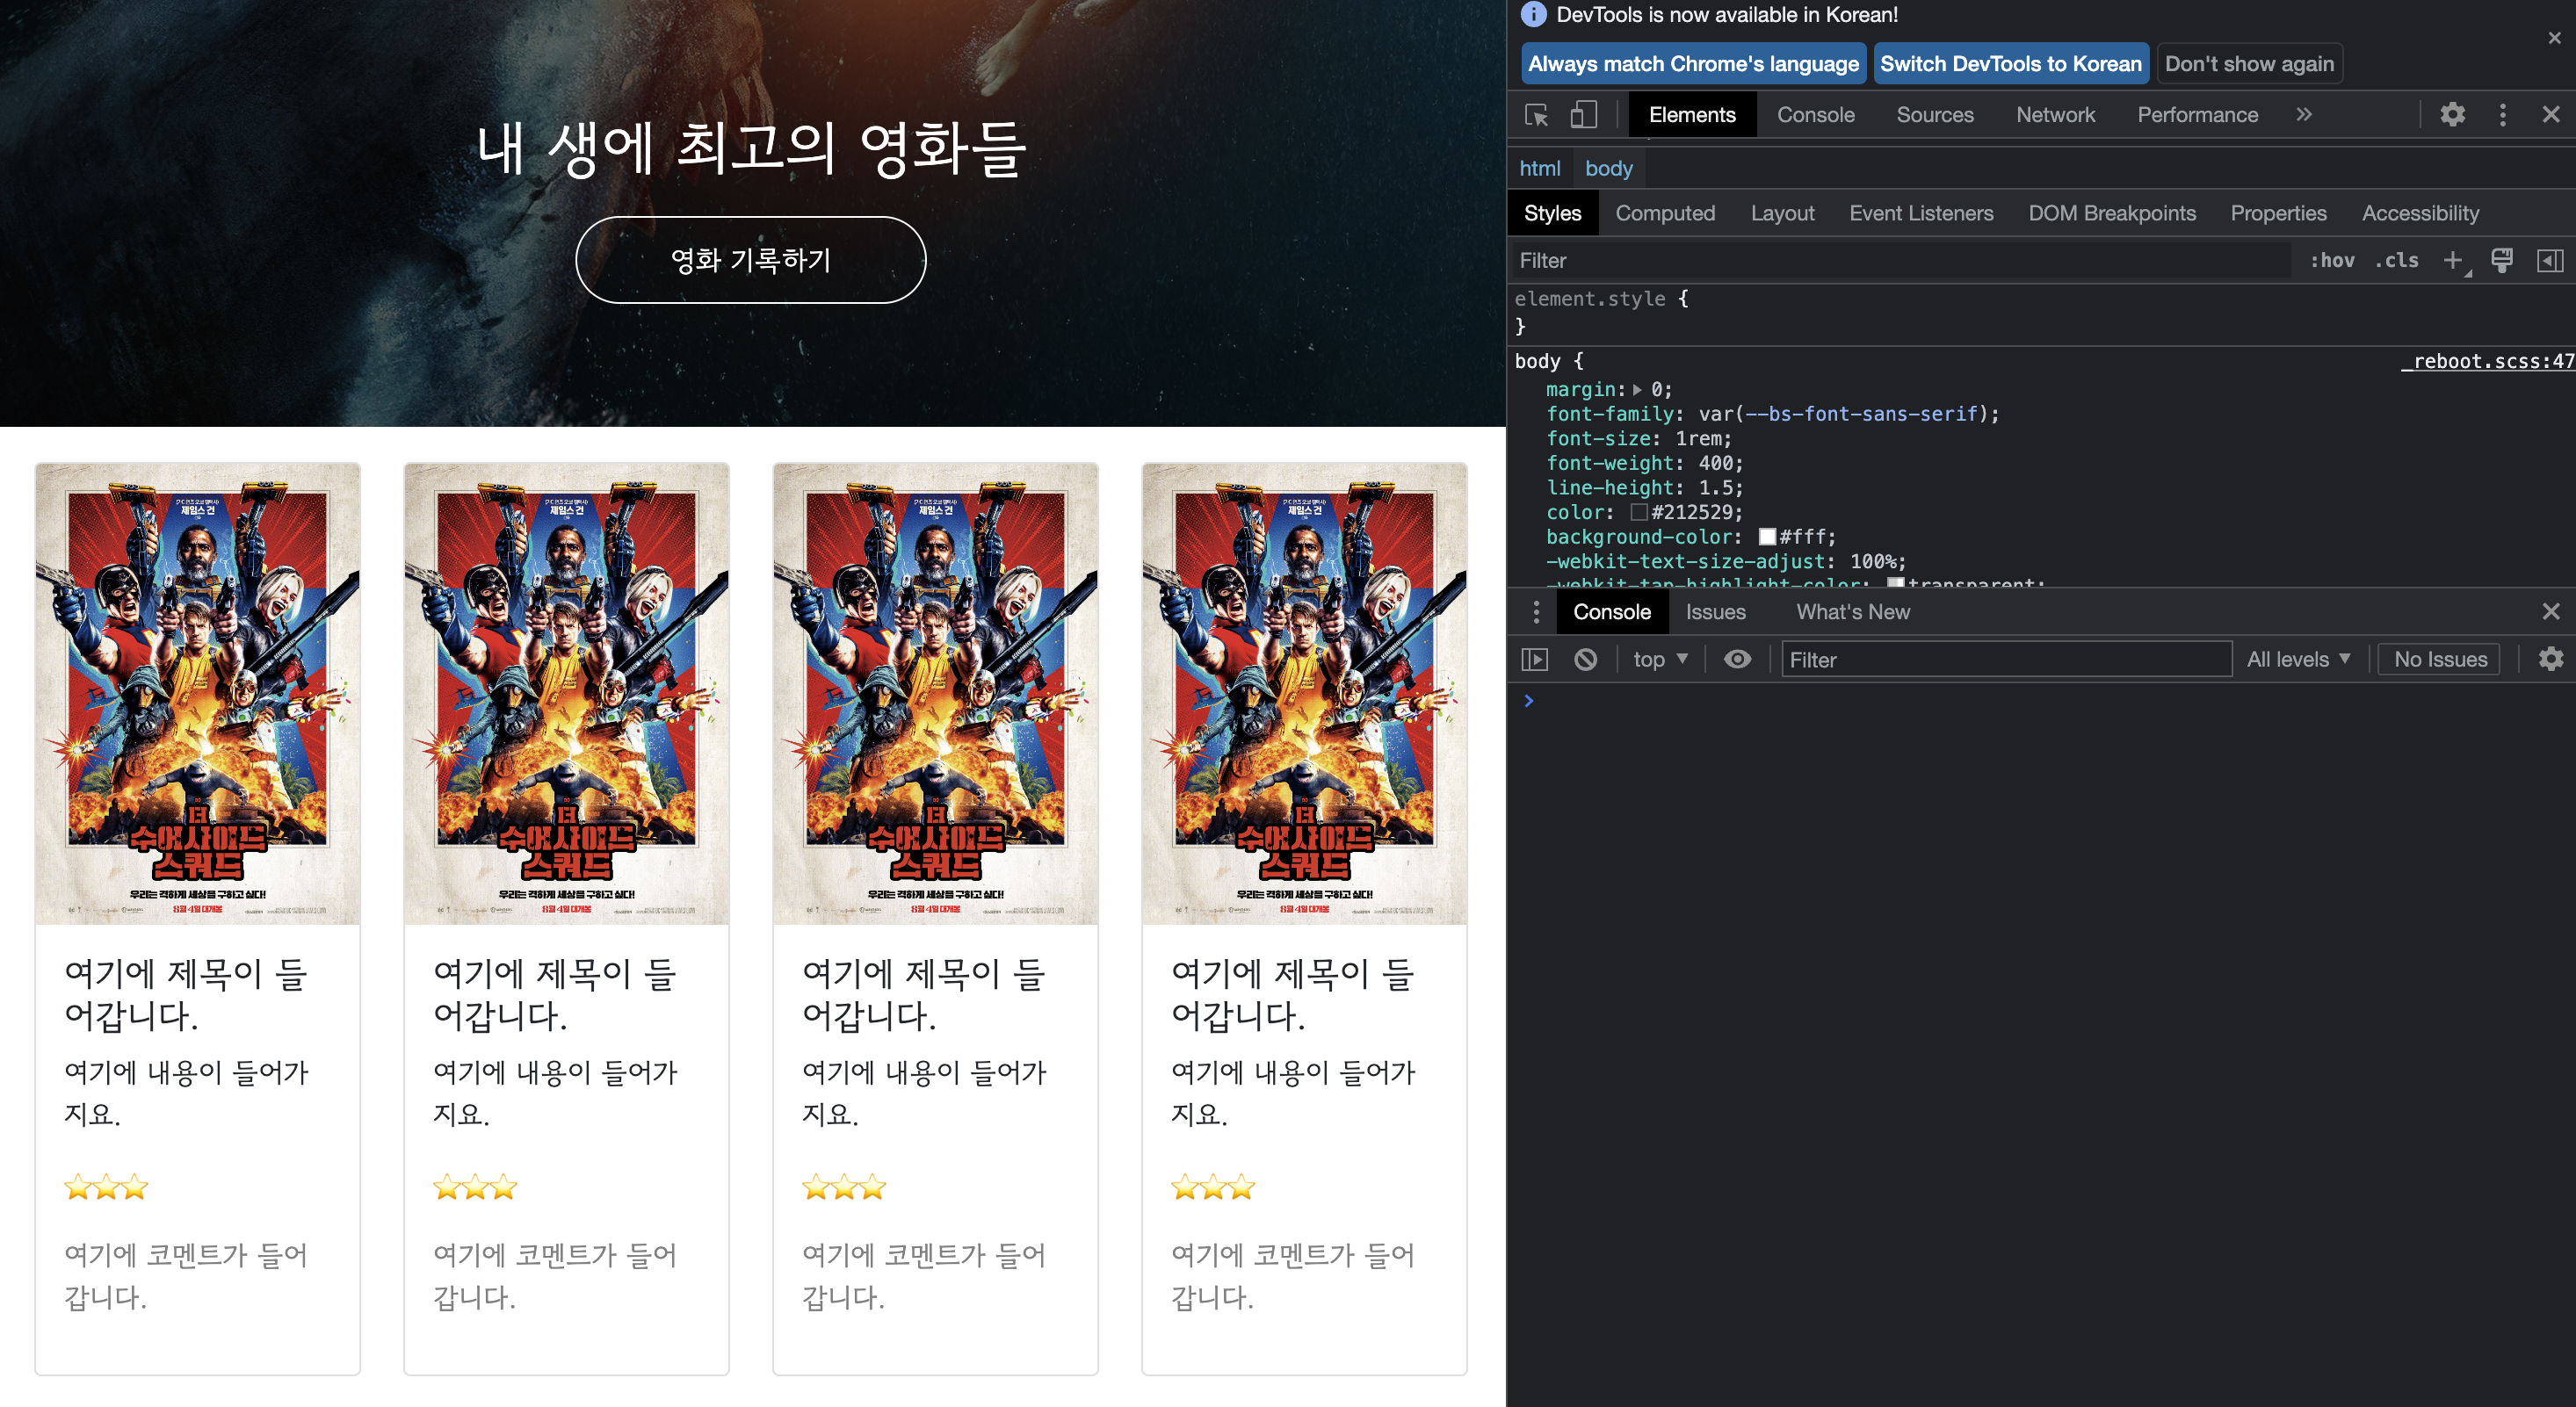Toggle the computed styles sidebar icon
The height and width of the screenshot is (1407, 2576).
[x=2550, y=261]
